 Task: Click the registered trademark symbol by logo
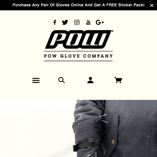112,31
